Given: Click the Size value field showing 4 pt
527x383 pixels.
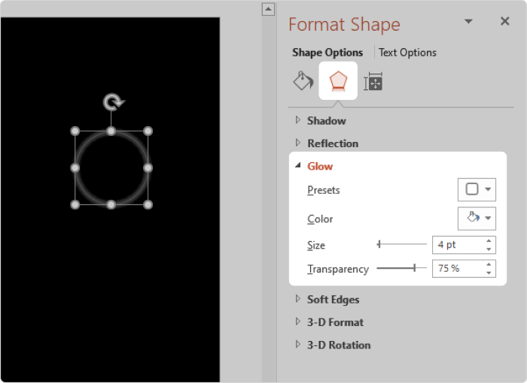Looking at the screenshot, I should click(458, 245).
